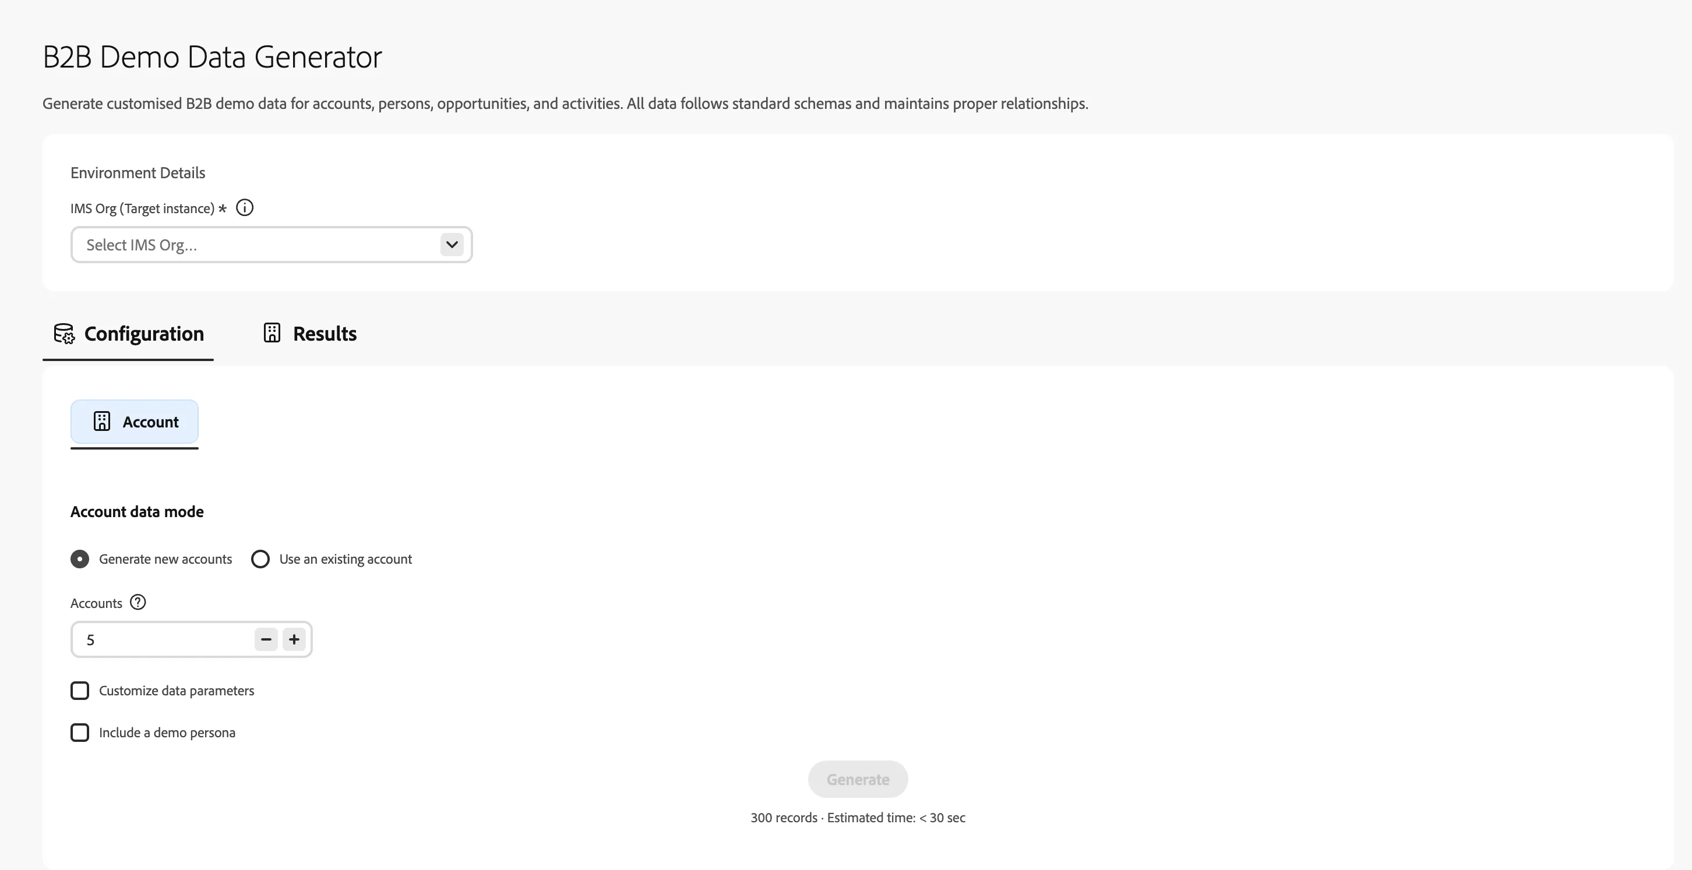Select Generate new accounts radio button

click(79, 559)
